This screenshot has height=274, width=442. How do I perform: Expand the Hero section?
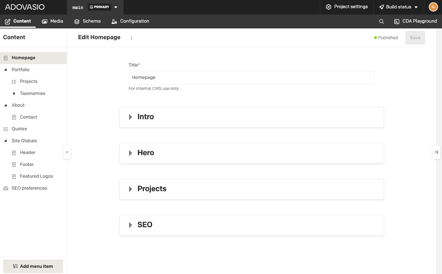pos(130,153)
